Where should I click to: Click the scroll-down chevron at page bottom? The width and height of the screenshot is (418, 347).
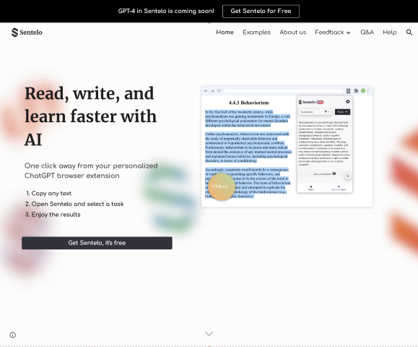(209, 334)
